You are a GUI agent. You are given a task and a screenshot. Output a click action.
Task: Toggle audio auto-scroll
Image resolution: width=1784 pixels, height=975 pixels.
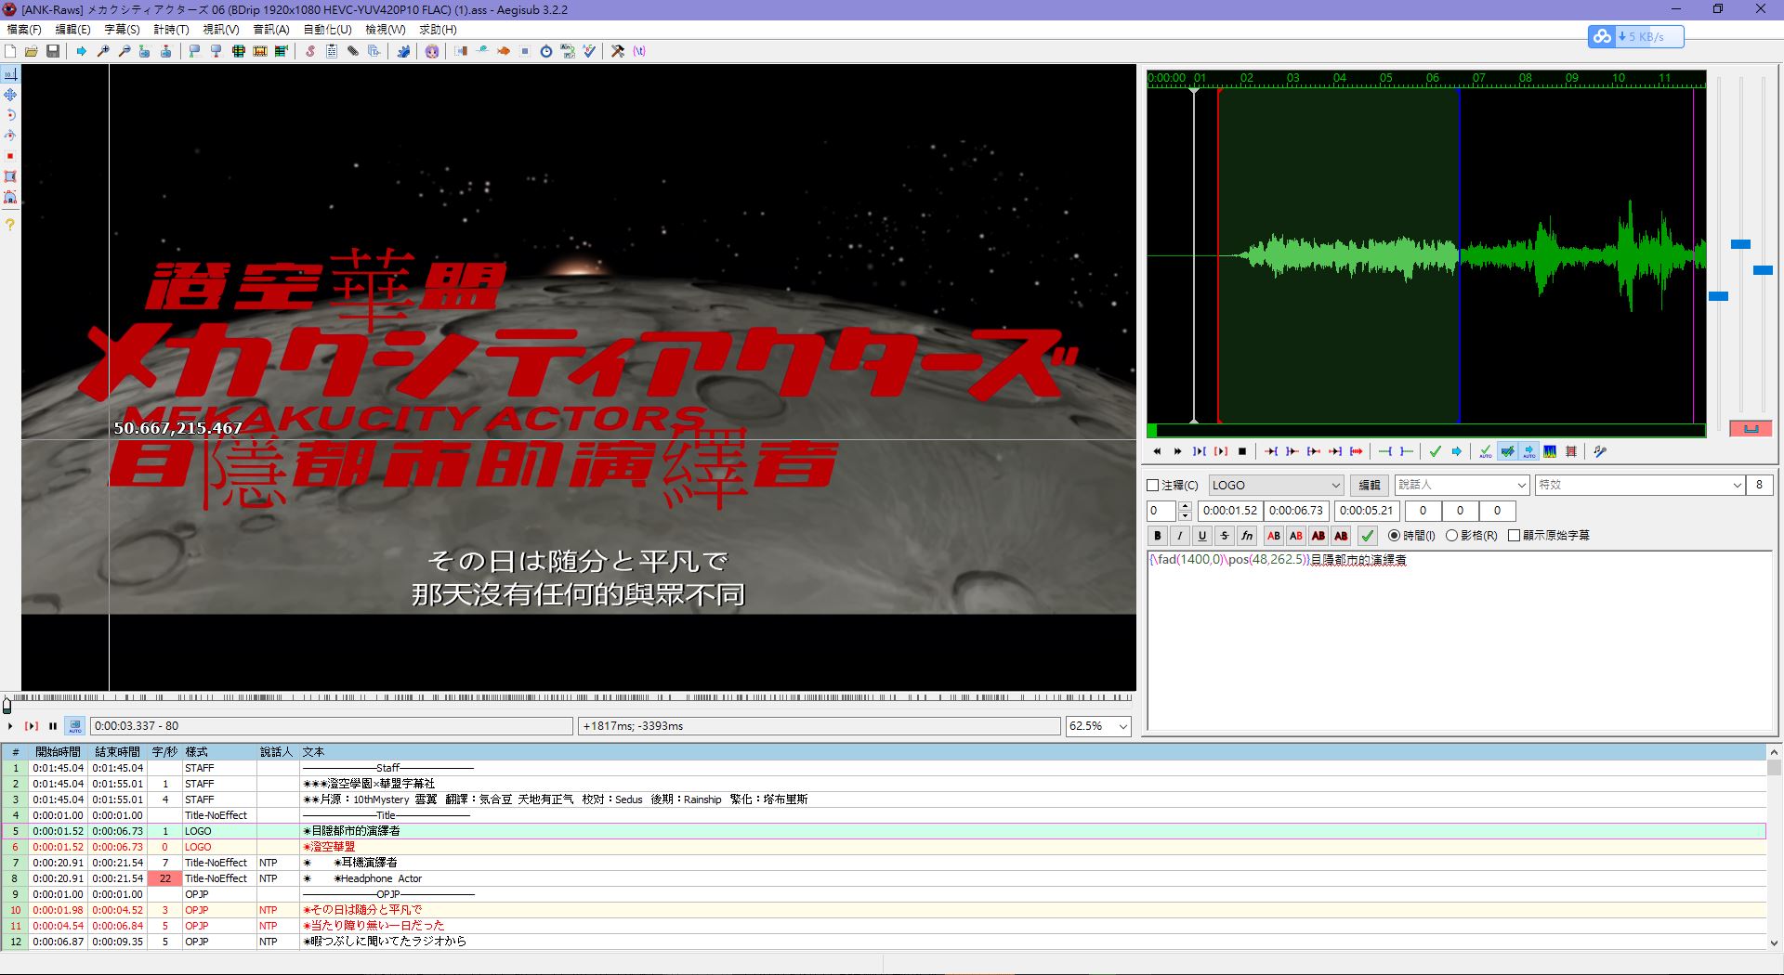[1528, 451]
